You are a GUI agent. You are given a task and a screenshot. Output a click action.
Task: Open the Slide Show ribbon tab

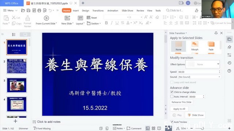point(127,11)
